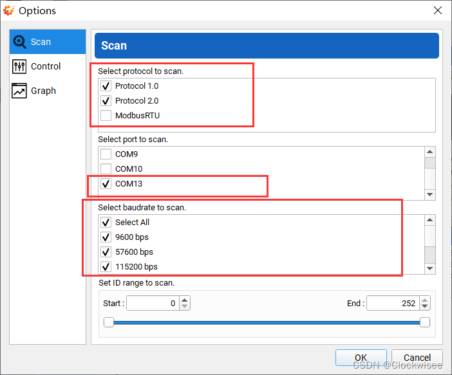This screenshot has height=375, width=452.
Task: Click the Protocol 1.0 label text
Action: click(137, 86)
